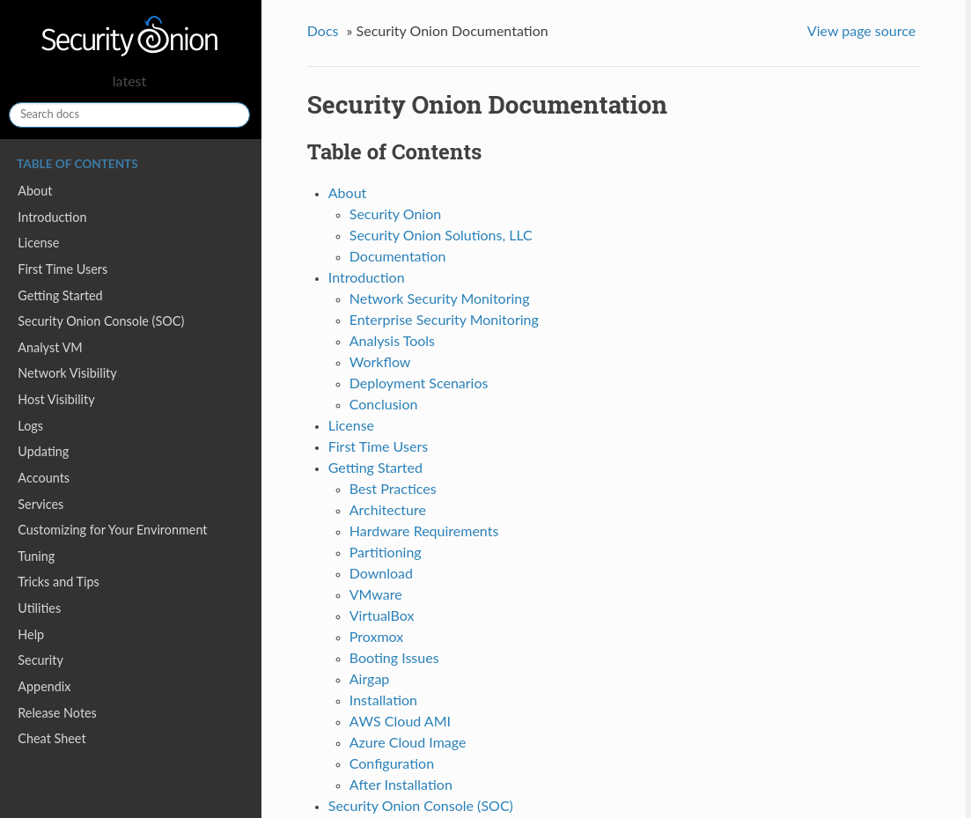Click the Search docs input field

click(129, 114)
